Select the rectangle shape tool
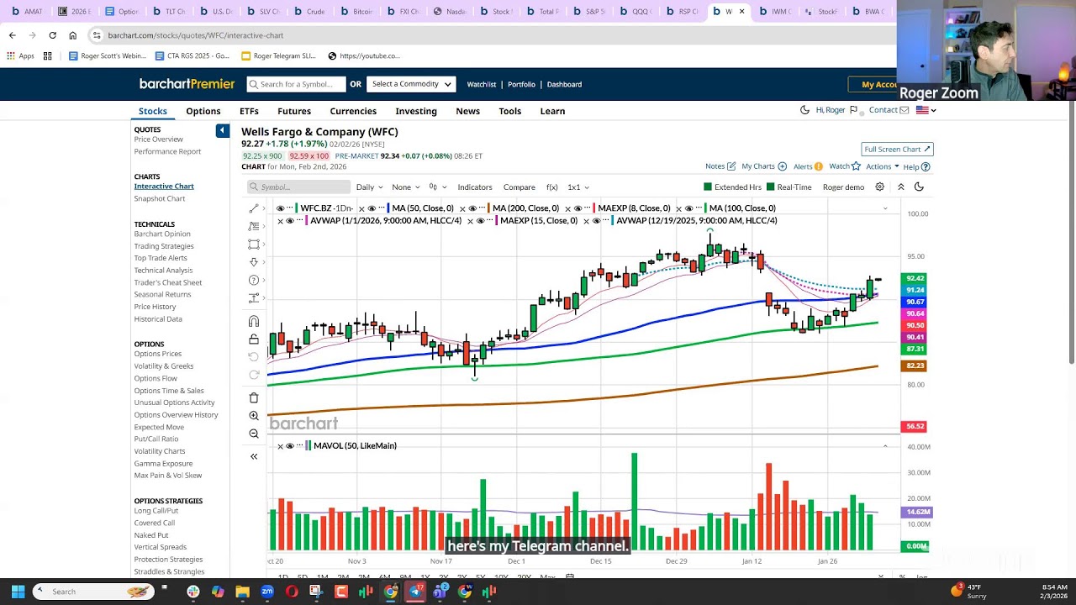The image size is (1076, 605). point(254,245)
